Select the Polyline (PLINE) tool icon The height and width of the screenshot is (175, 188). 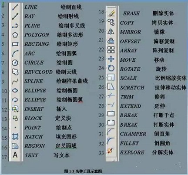click(x=15, y=26)
